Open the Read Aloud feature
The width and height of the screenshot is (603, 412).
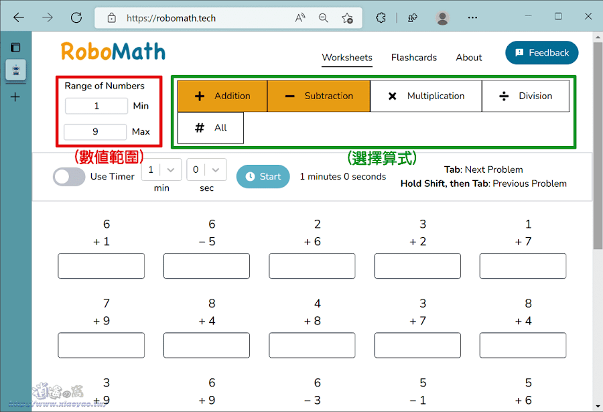(x=300, y=17)
